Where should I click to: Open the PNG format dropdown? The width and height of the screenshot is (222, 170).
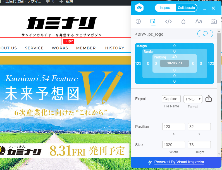193,99
